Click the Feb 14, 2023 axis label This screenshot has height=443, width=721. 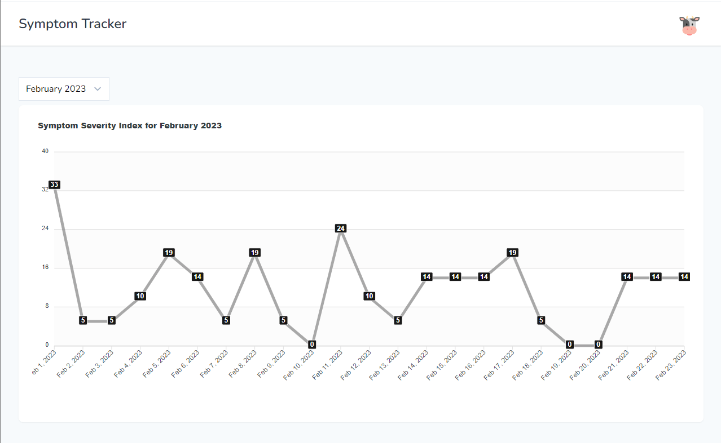pyautogui.click(x=413, y=365)
